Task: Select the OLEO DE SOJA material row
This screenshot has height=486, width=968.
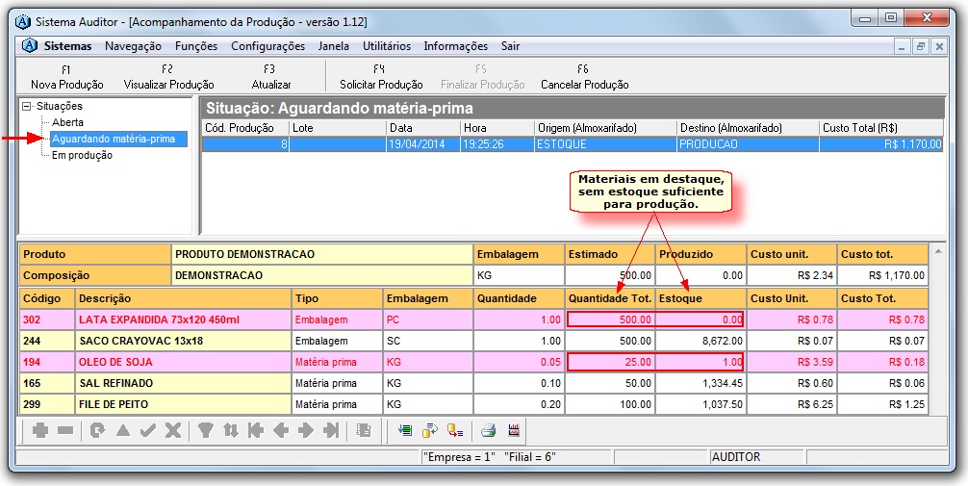Action: 115,363
